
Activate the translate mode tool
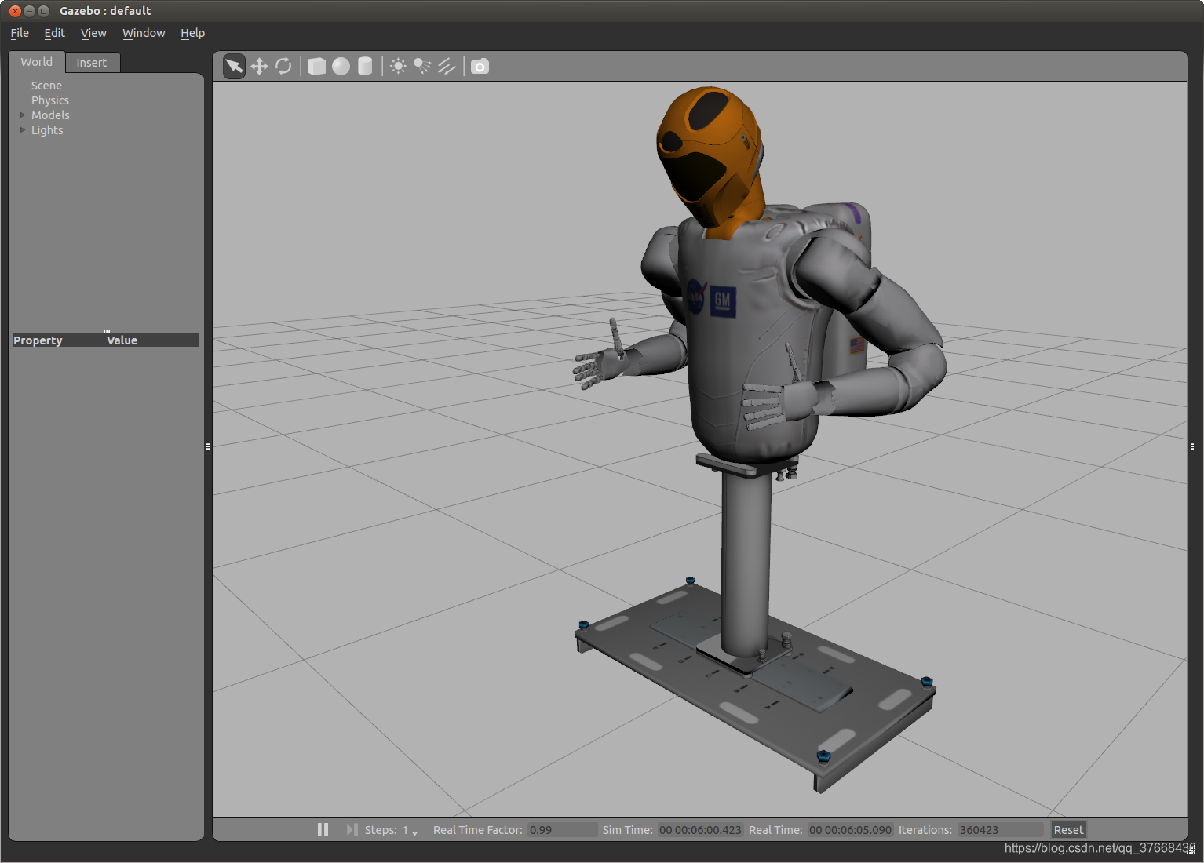[259, 67]
